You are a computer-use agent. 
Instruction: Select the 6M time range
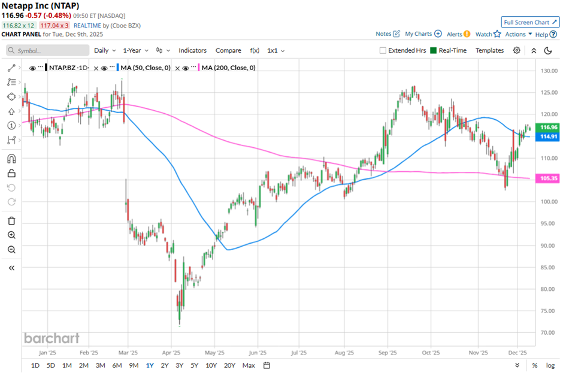116,365
